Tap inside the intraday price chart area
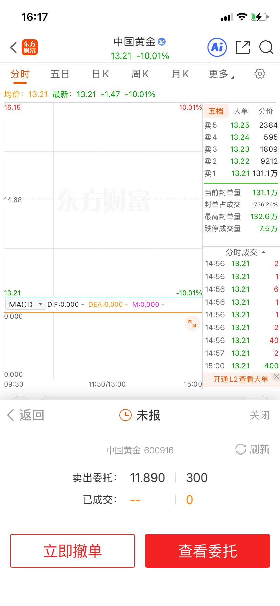This screenshot has height=606, width=280. click(x=103, y=200)
